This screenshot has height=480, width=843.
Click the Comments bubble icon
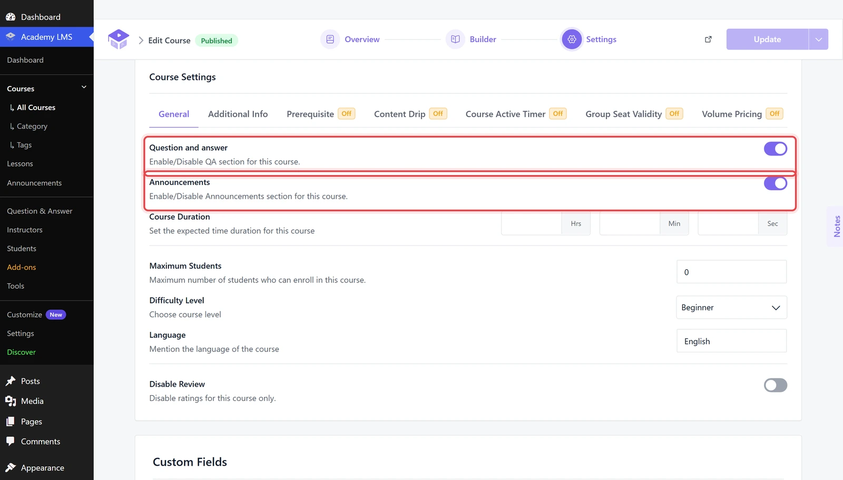[x=11, y=442]
